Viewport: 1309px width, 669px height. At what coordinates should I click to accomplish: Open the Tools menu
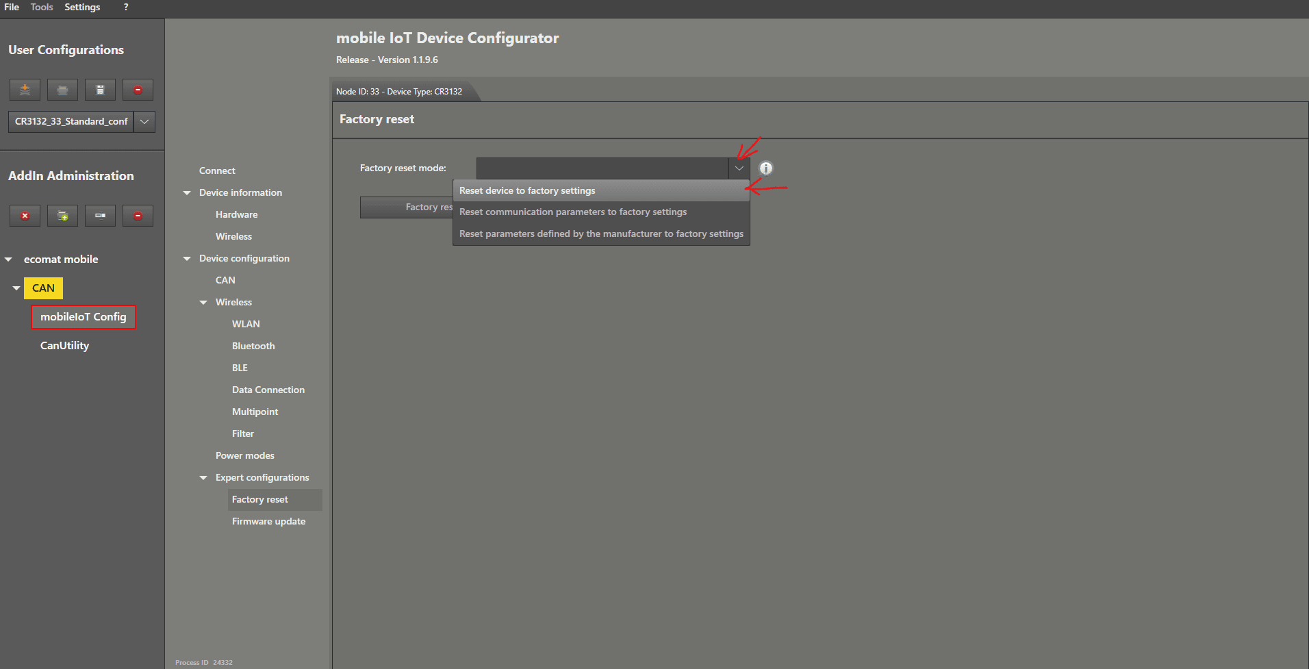point(42,7)
